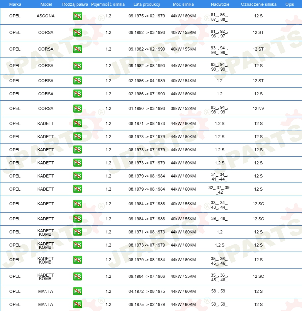Click the fuel icon for CORSA 09.1982 -> 08.1990

pyautogui.click(x=78, y=66)
